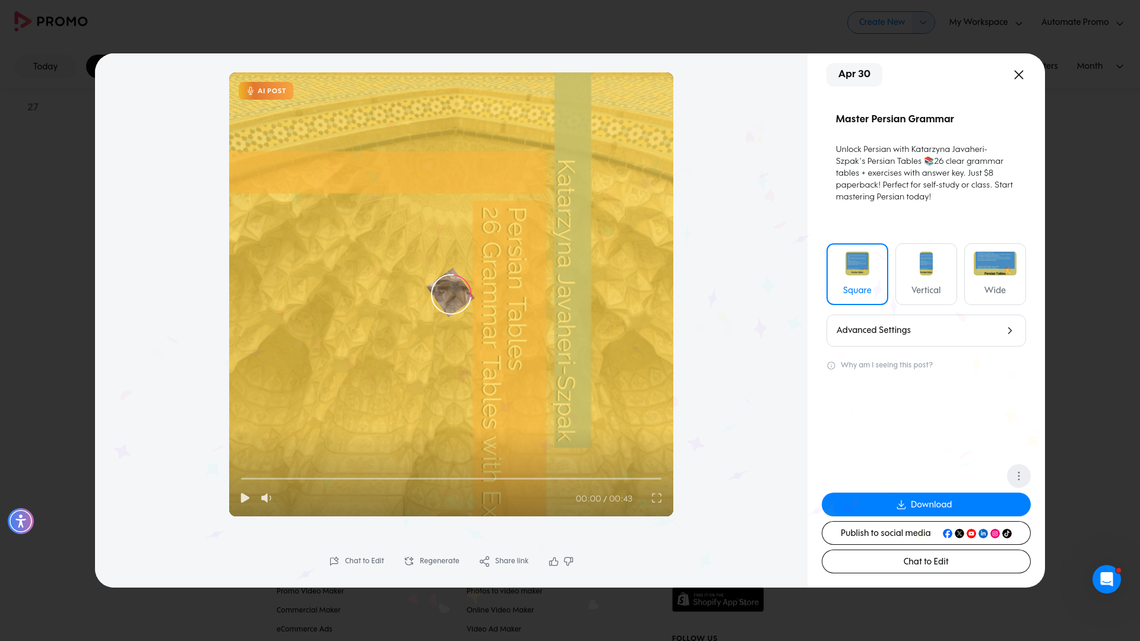Image resolution: width=1140 pixels, height=641 pixels.
Task: Open 'Why am I seeing this post?'
Action: tap(886, 365)
